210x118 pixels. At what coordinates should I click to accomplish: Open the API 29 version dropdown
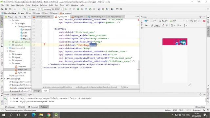point(173,21)
